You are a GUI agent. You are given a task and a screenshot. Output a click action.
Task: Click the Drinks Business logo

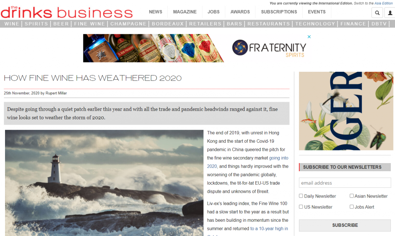click(x=66, y=12)
